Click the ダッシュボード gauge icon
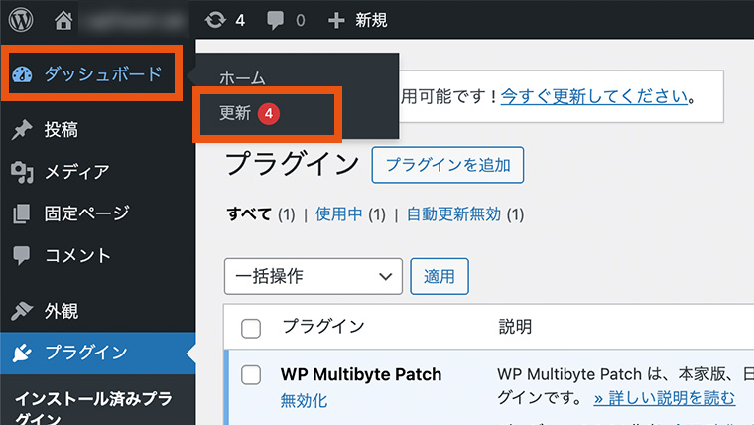The height and width of the screenshot is (425, 754). pyautogui.click(x=22, y=74)
